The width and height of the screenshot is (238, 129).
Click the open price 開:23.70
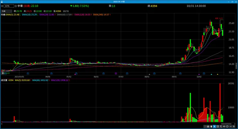[18, 11]
